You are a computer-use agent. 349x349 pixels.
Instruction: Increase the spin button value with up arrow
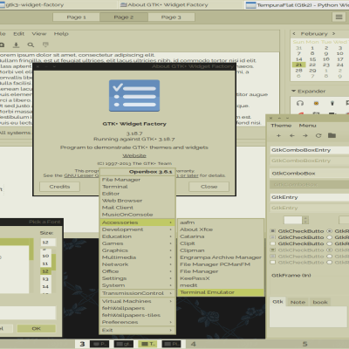305,218
